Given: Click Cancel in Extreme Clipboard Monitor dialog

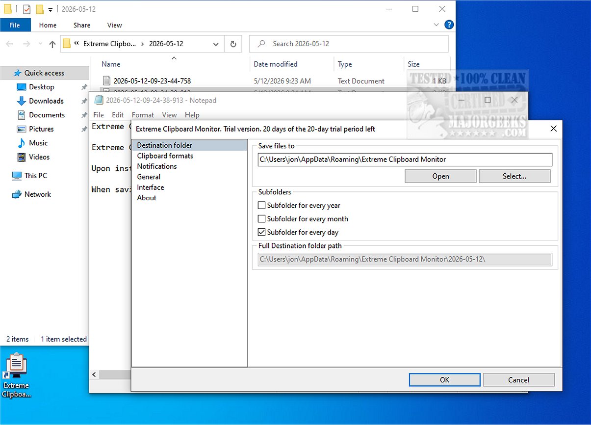Looking at the screenshot, I should [518, 380].
